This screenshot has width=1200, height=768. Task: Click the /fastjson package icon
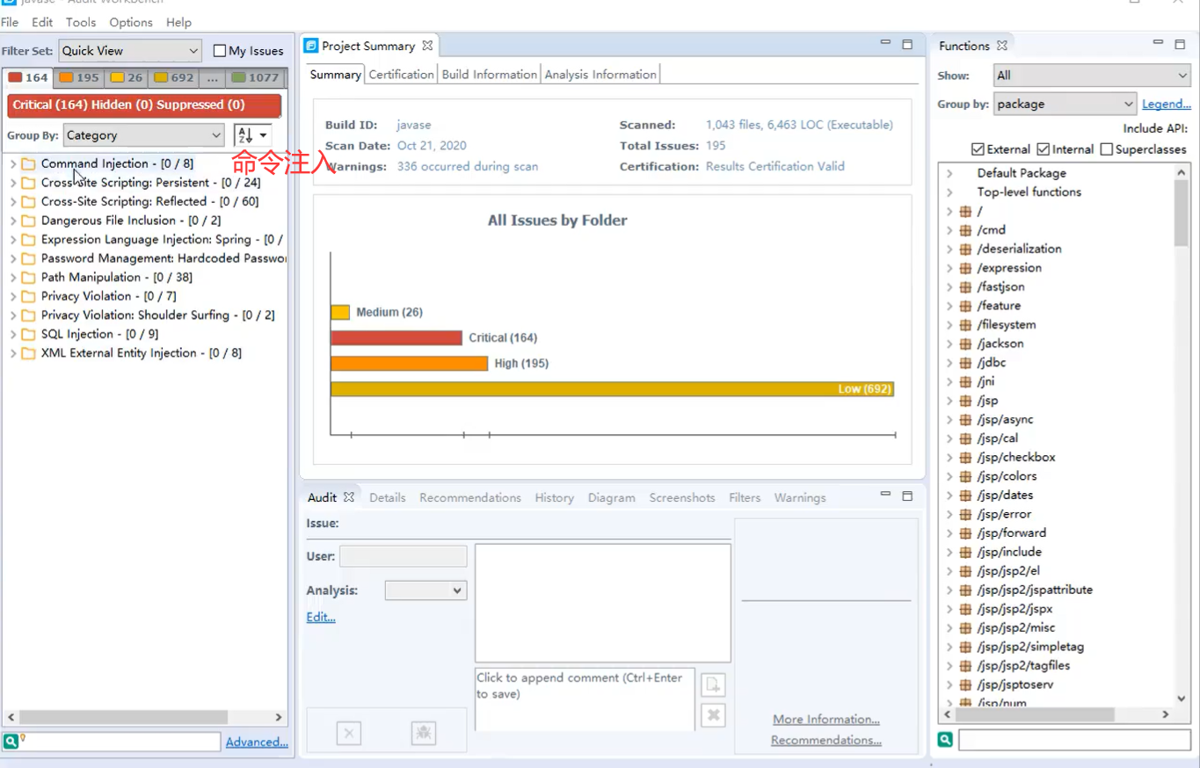coord(965,287)
